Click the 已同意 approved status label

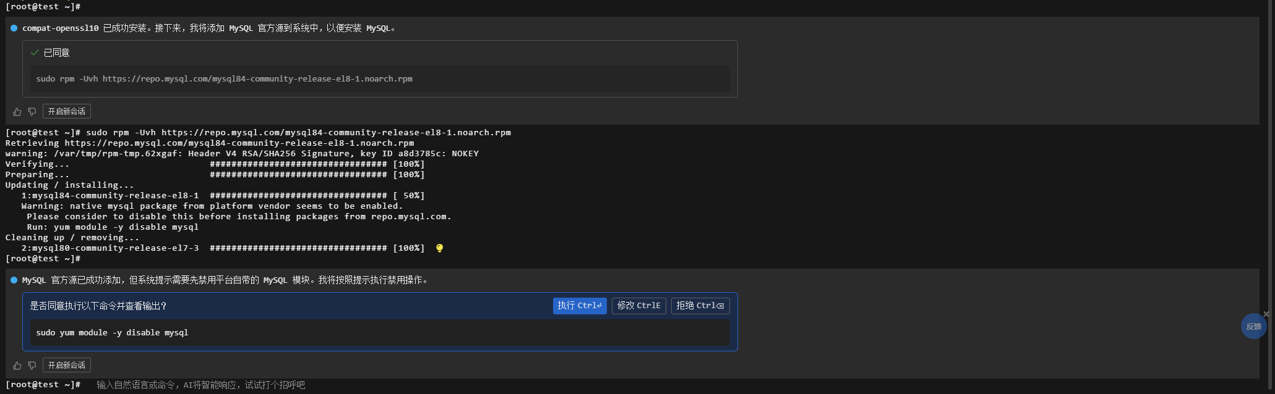56,53
